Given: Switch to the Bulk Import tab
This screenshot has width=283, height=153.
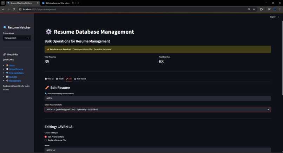Looking at the screenshot, I should 80,79.
